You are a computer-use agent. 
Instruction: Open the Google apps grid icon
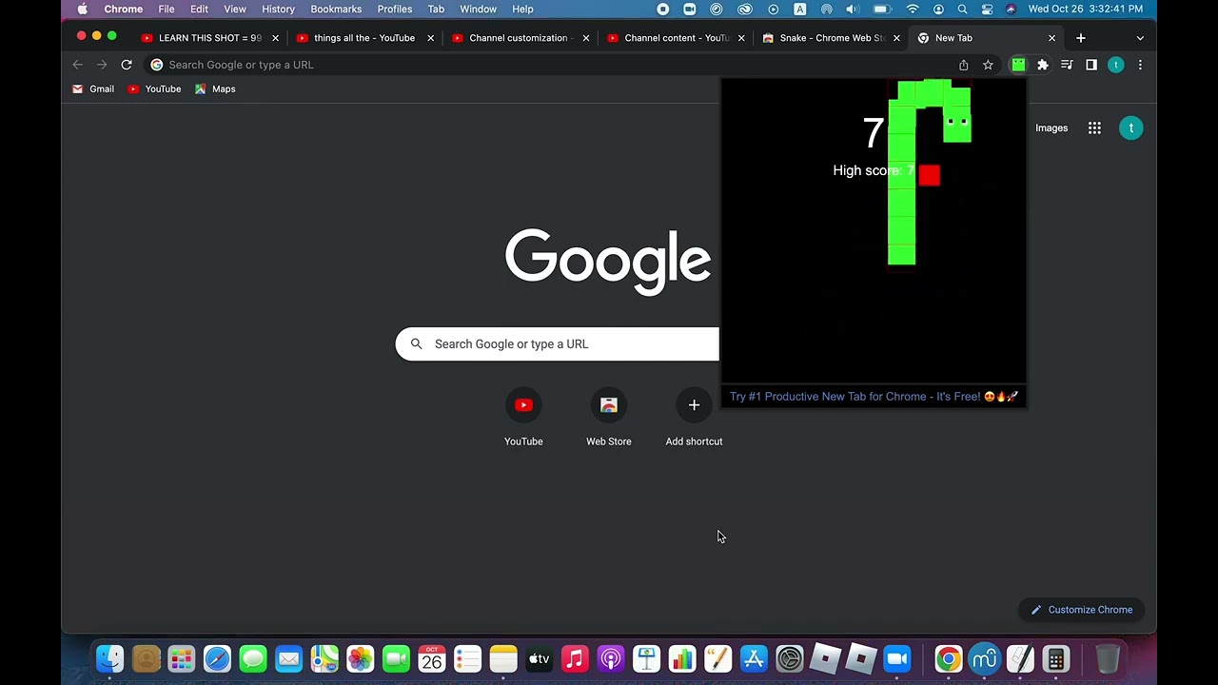pos(1094,127)
